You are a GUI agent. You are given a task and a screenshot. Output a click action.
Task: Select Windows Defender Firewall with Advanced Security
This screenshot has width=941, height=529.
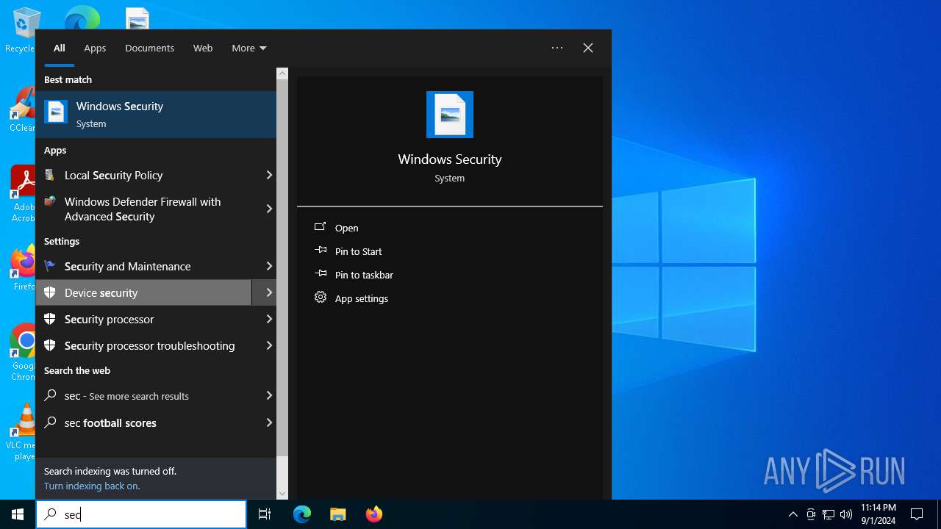point(144,209)
